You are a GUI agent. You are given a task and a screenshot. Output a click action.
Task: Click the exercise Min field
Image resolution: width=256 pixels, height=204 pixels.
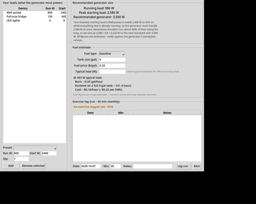click(x=115, y=166)
